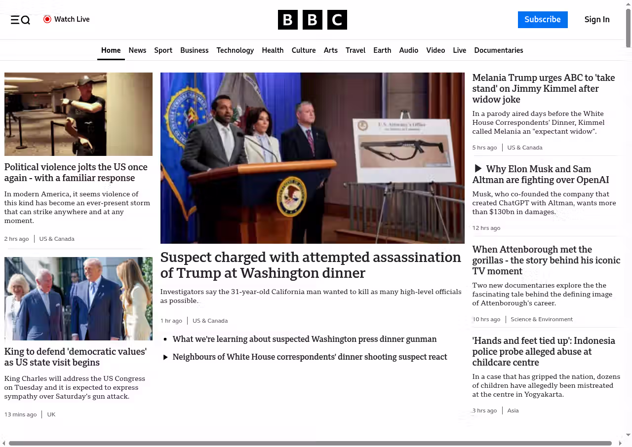Click the horizontal scroll right arrow
Viewport: 632px width, 447px height.
click(x=620, y=443)
